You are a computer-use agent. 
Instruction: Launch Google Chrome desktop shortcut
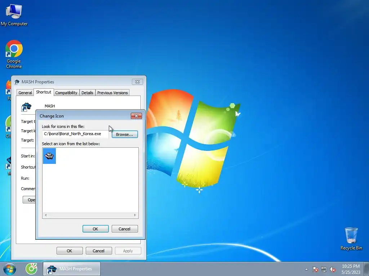point(14,54)
